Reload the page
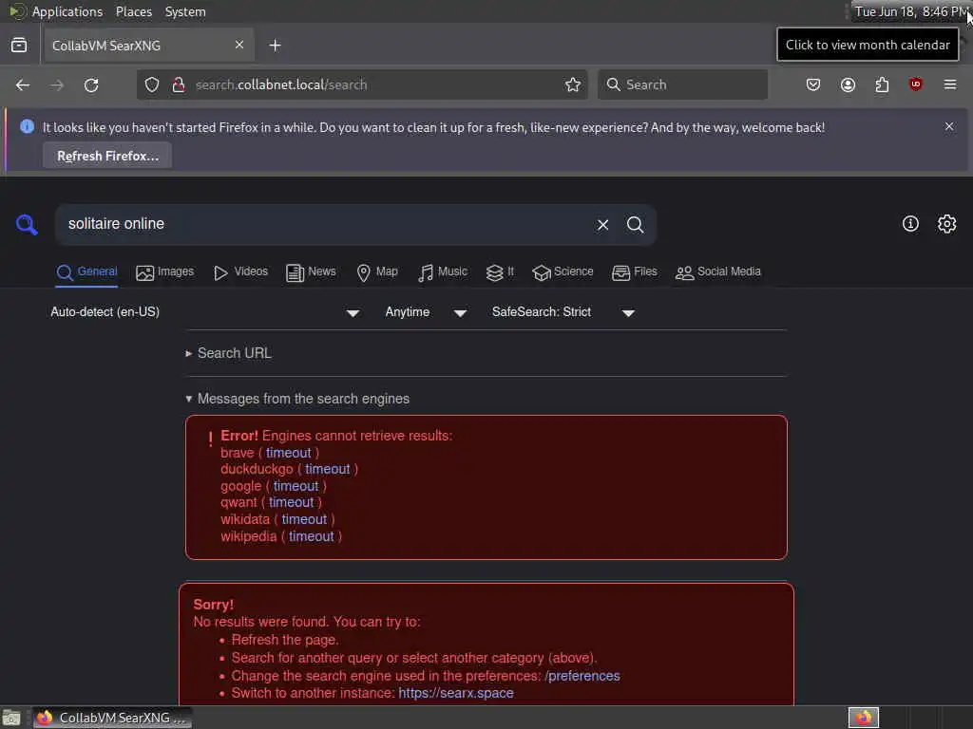The height and width of the screenshot is (729, 973). tap(91, 84)
